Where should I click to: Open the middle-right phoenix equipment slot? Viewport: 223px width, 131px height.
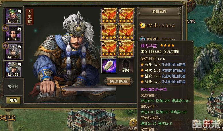[x=126, y=33]
